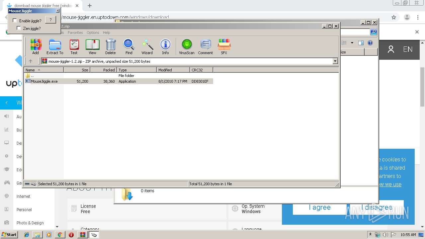Click I disagree on cookie banner

tap(377, 207)
